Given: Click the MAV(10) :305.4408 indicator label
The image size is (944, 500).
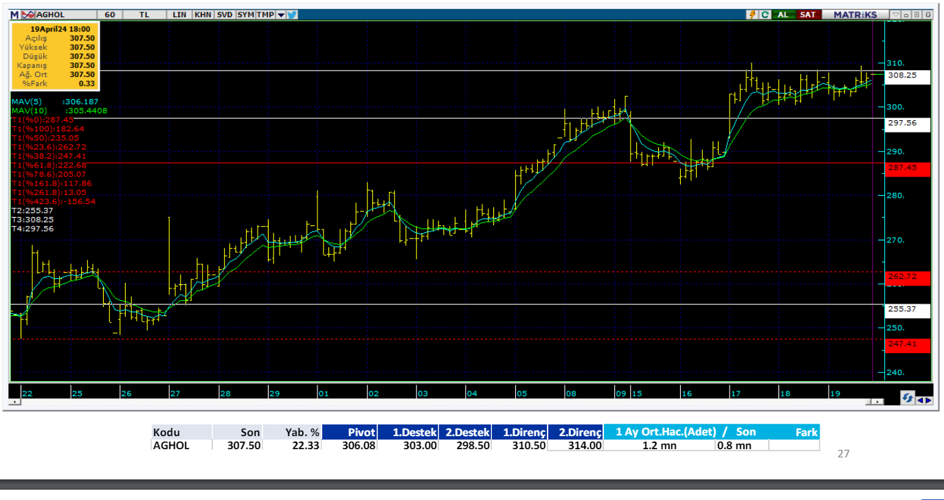Looking at the screenshot, I should point(59,110).
